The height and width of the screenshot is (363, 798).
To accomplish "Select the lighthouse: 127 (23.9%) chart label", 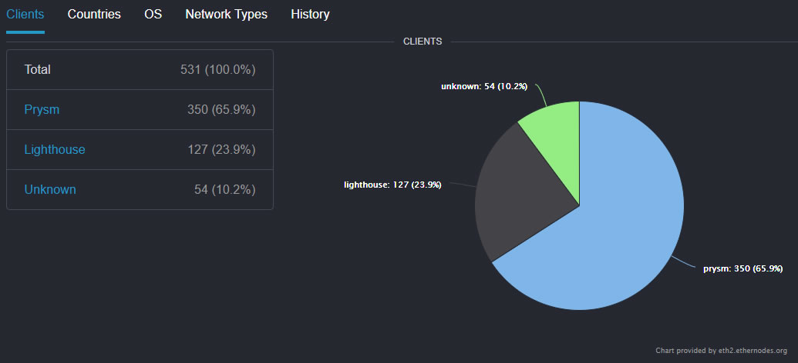I will 392,185.
